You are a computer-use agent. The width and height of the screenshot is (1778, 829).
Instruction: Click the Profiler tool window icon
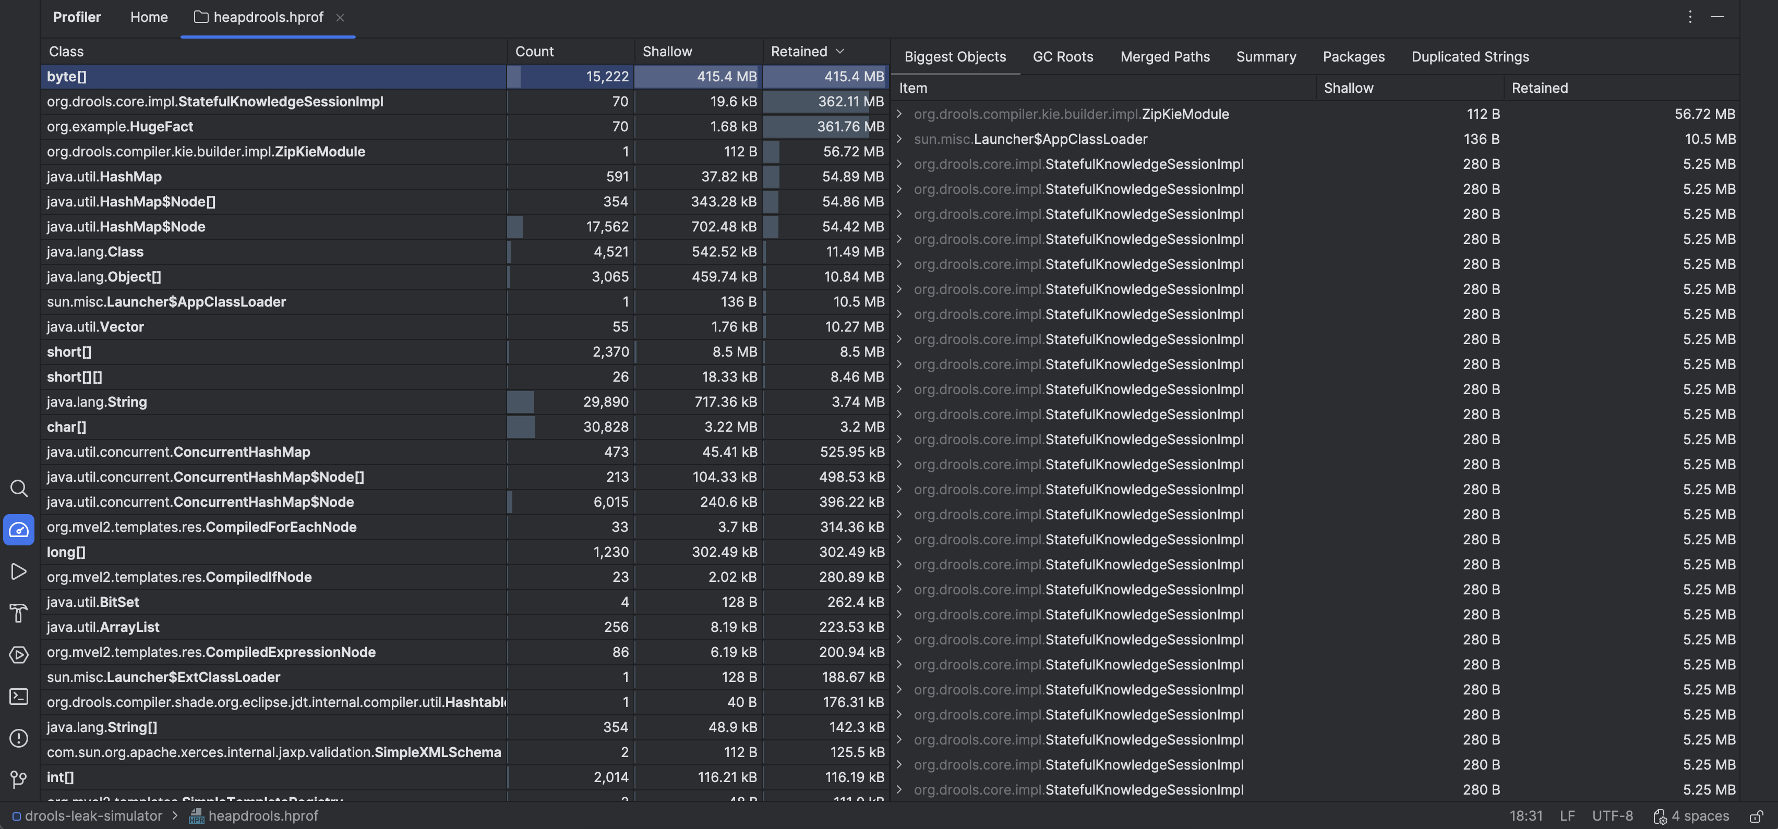click(19, 530)
